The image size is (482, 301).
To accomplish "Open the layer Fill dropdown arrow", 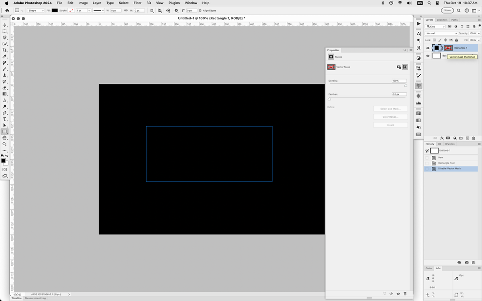I will tap(479, 40).
